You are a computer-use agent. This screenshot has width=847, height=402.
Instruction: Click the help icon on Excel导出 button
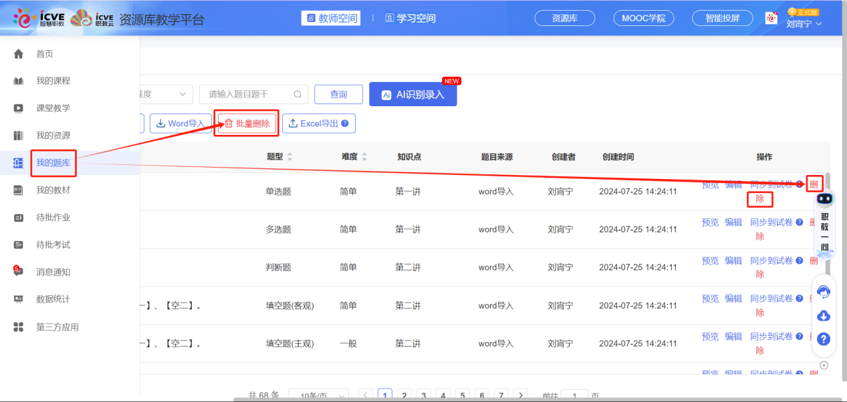click(x=345, y=124)
